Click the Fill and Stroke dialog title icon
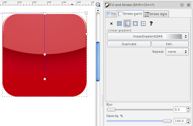 107,5
